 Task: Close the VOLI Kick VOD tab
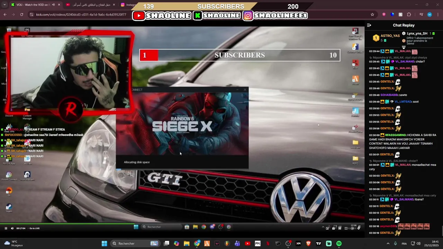coord(59,5)
